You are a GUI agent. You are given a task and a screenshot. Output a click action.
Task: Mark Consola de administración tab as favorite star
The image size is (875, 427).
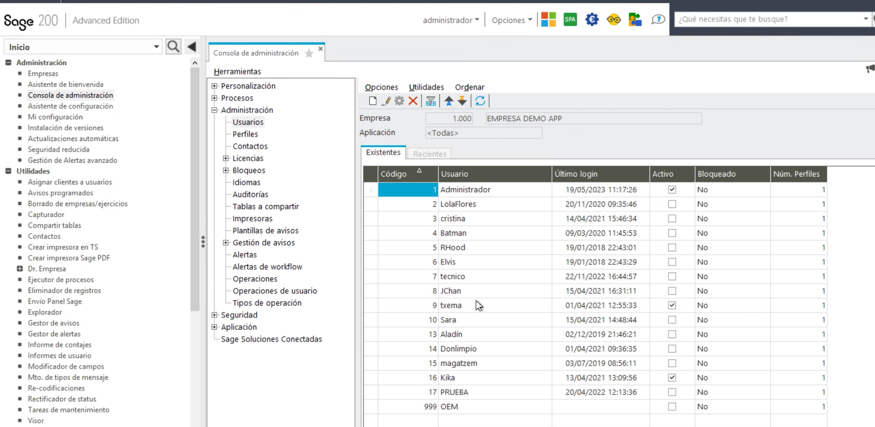coord(309,53)
